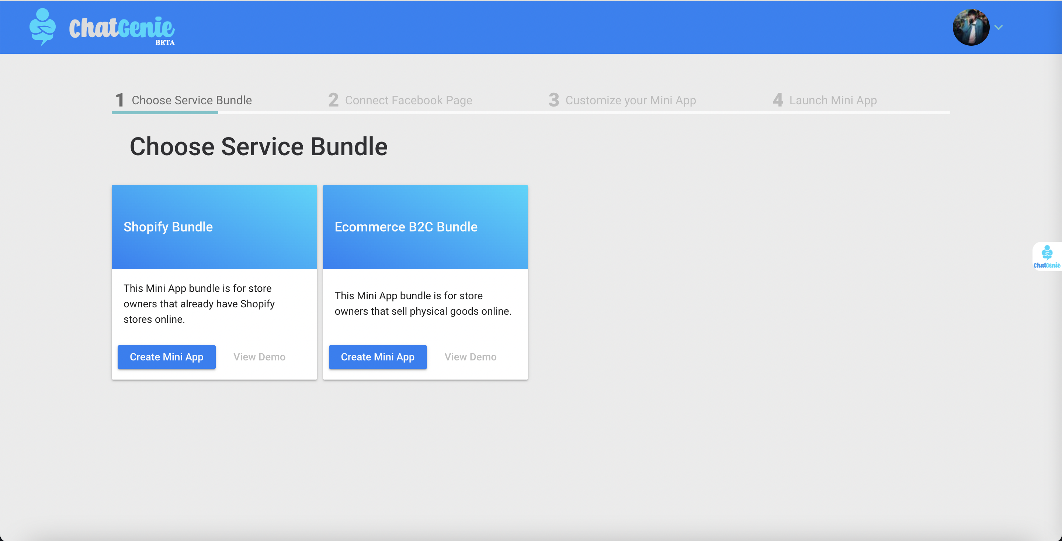Click Shopify bundle description text

click(199, 304)
